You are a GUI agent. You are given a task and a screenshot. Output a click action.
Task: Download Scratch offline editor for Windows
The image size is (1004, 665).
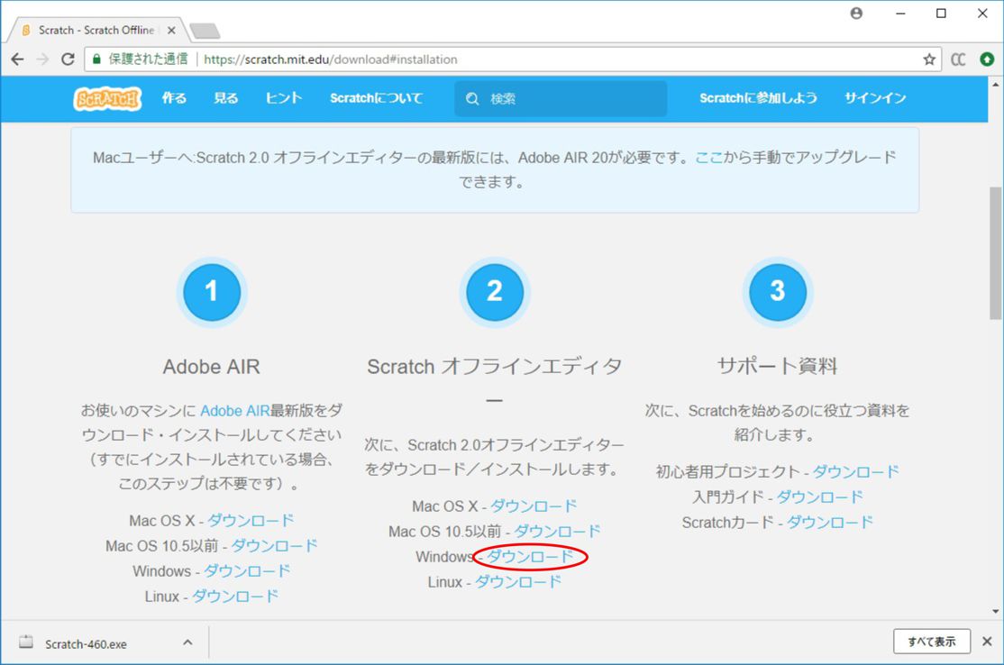coord(530,557)
